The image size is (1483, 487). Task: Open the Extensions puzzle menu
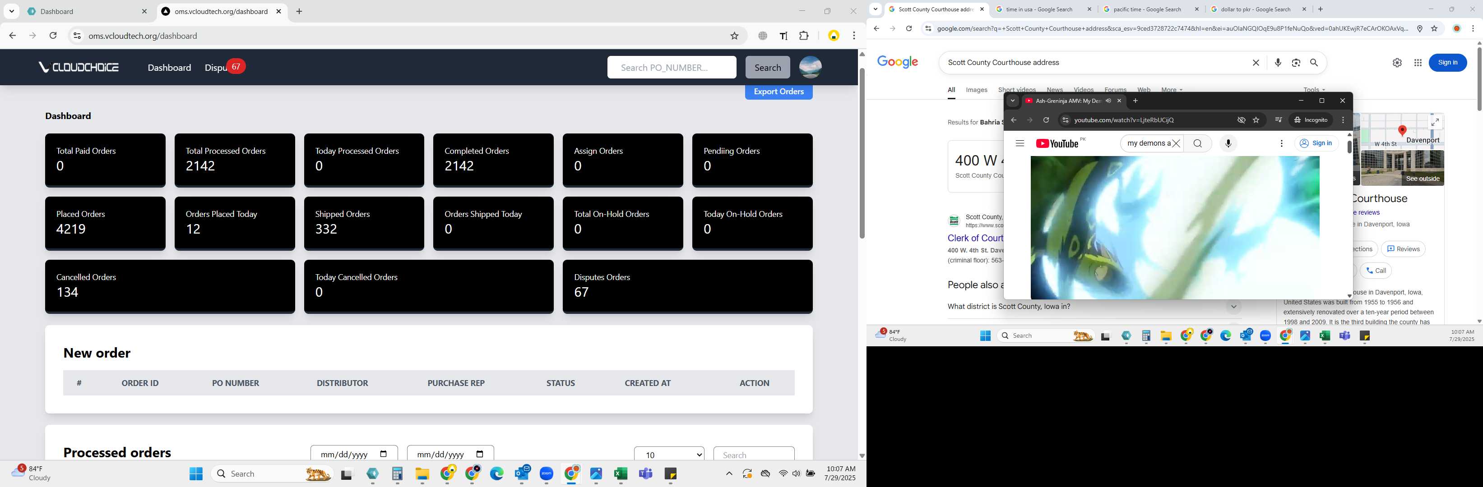pos(804,36)
